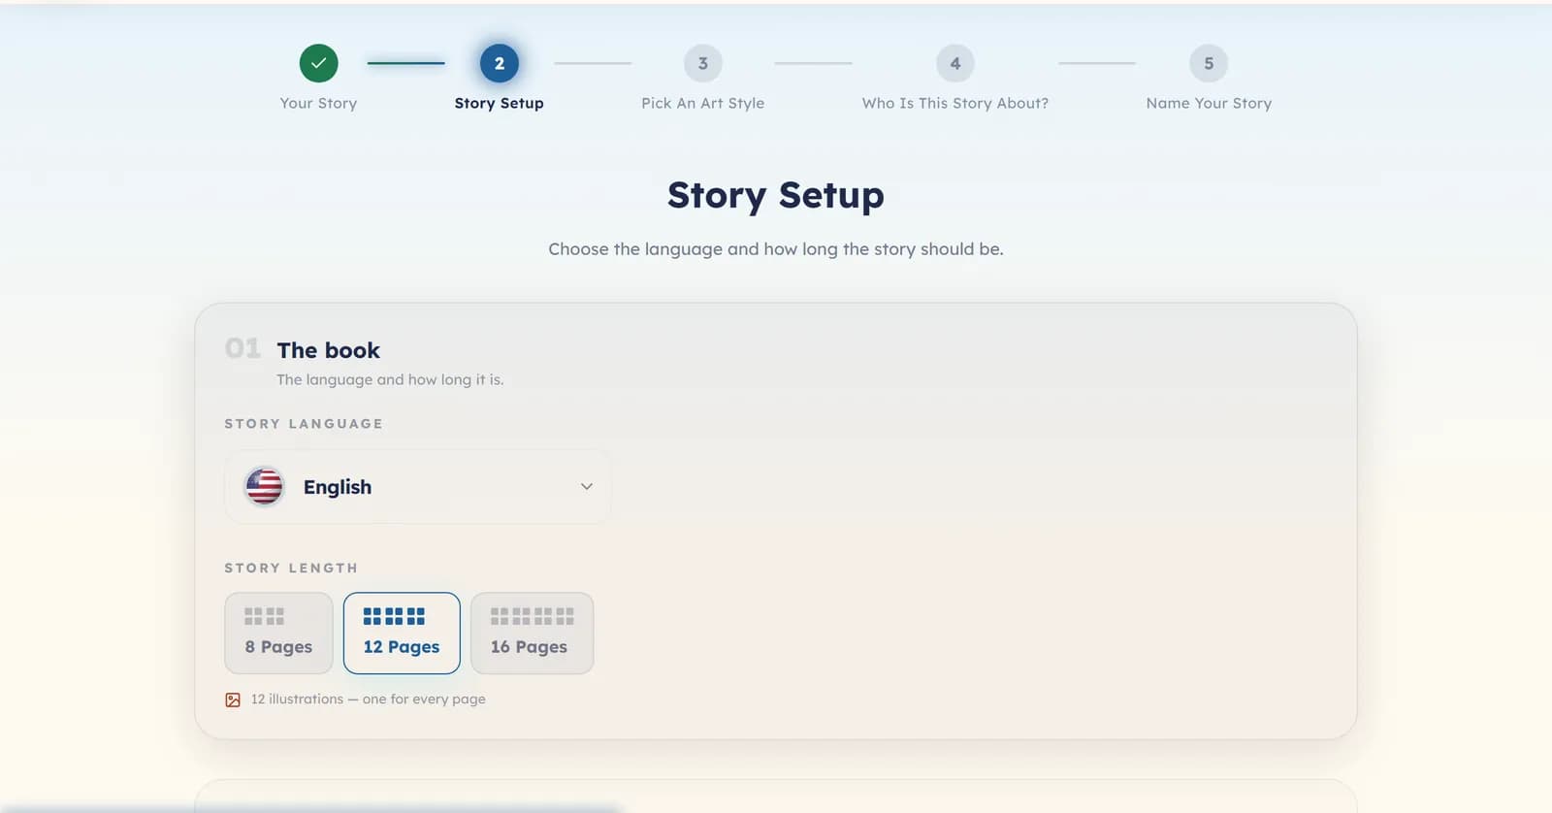
Task: Expand the story language chevron
Action: tap(587, 486)
